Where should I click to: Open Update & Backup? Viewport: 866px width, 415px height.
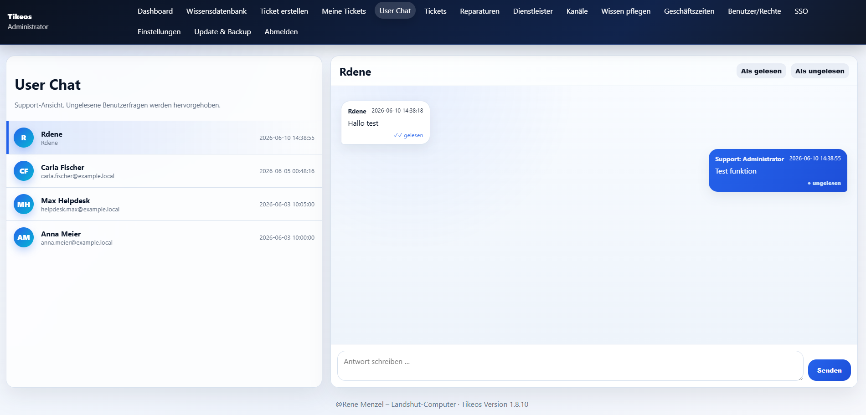point(222,31)
